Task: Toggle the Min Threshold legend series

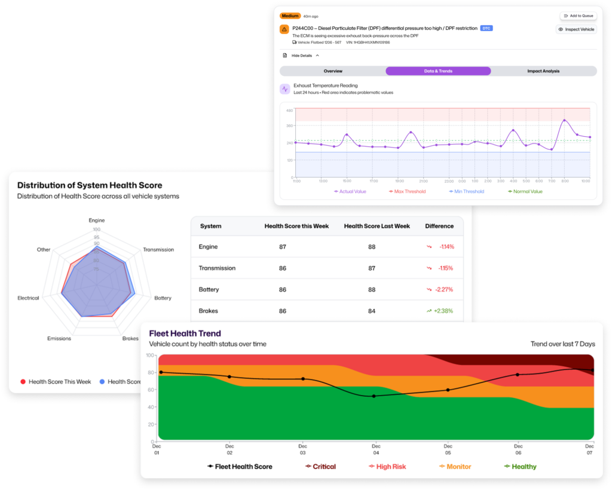Action: tap(466, 192)
